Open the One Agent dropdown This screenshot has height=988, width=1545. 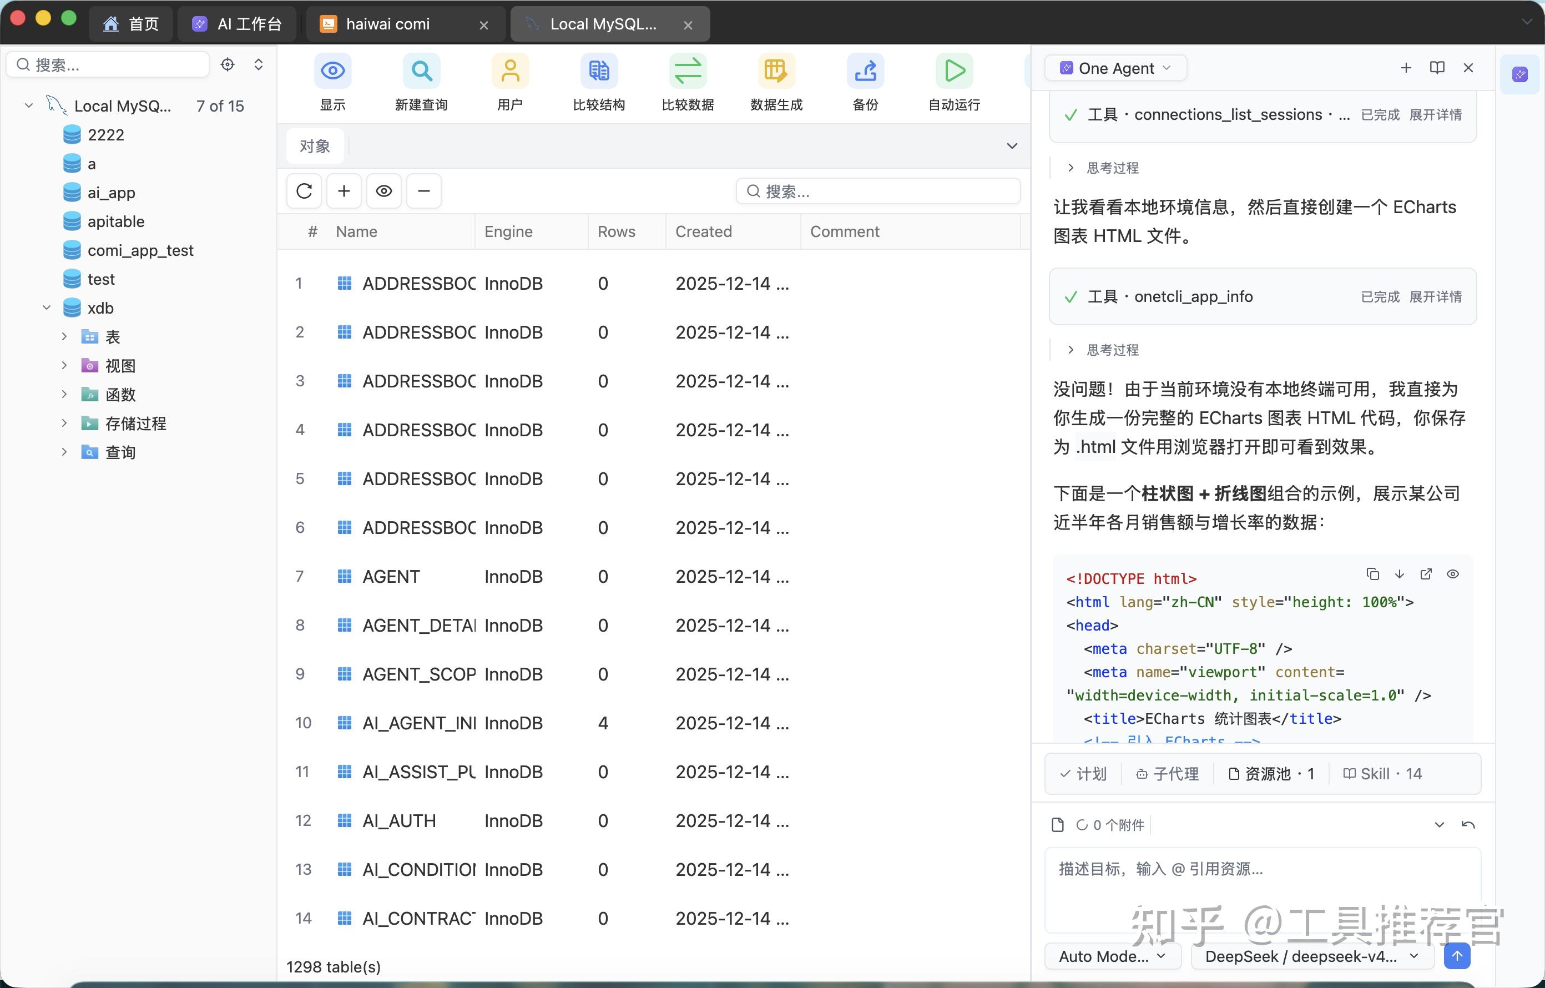(x=1116, y=68)
